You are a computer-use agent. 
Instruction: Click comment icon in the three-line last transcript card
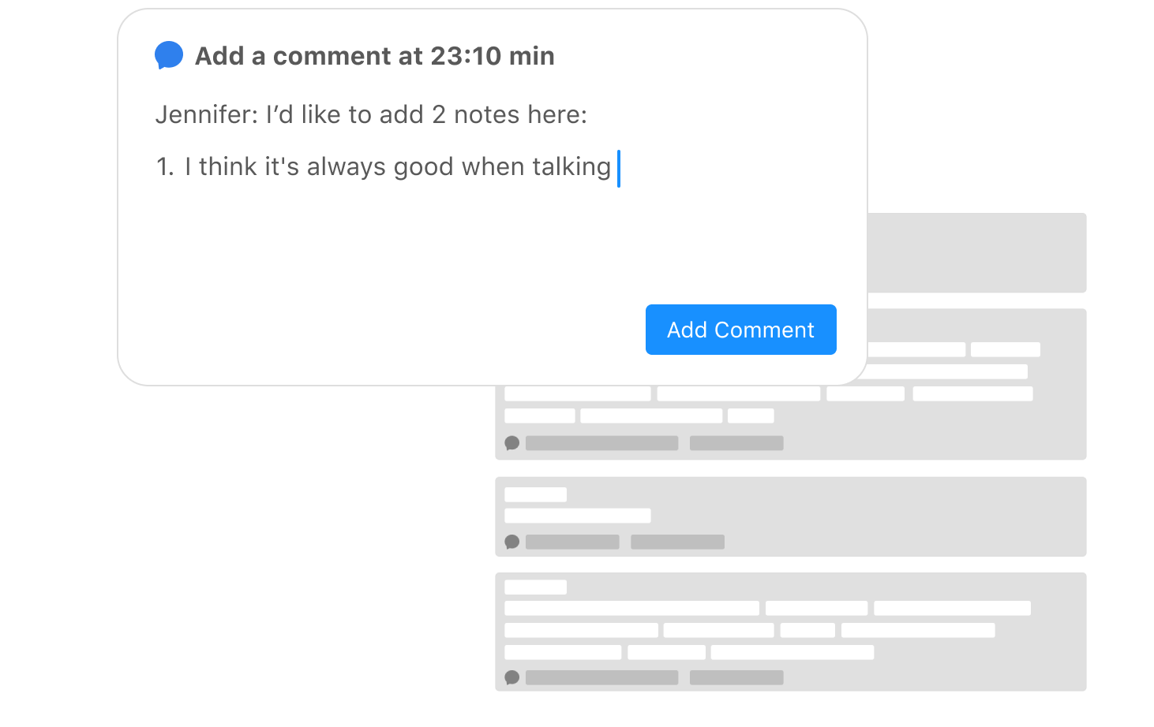point(511,677)
